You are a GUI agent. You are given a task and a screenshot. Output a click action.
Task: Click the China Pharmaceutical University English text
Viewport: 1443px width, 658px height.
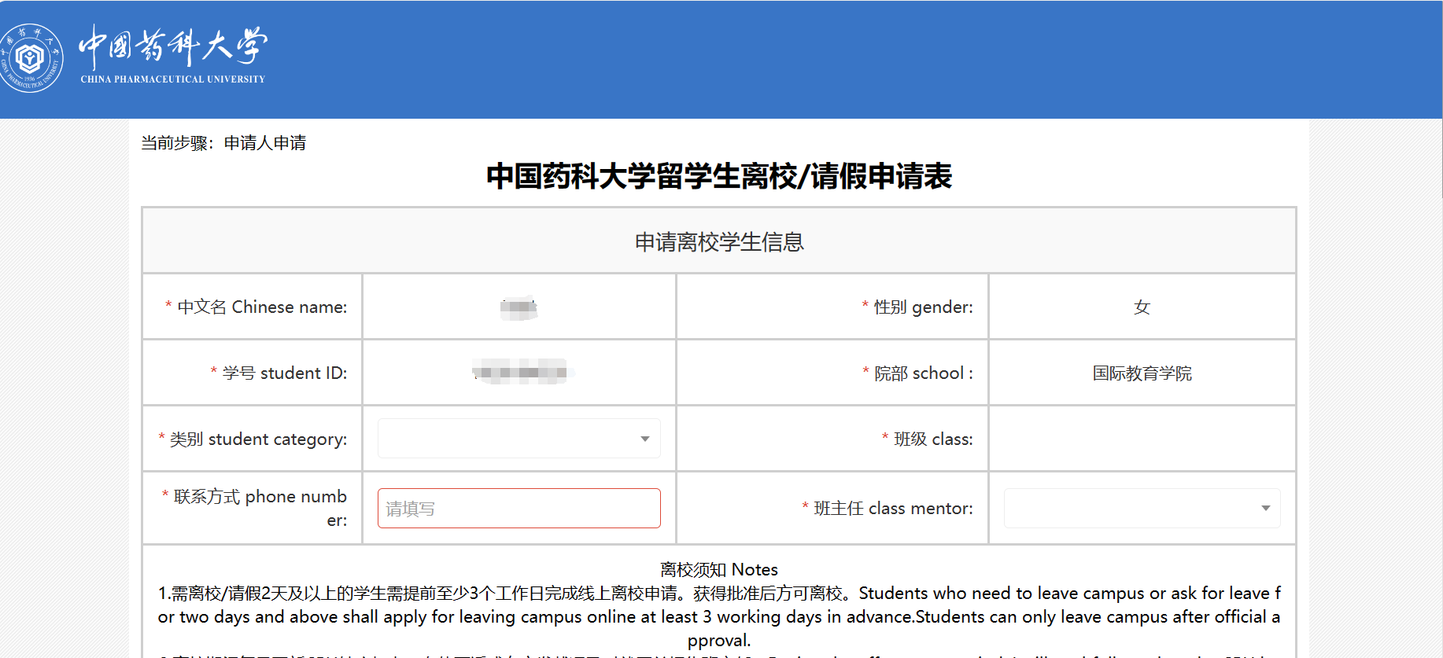coord(173,79)
